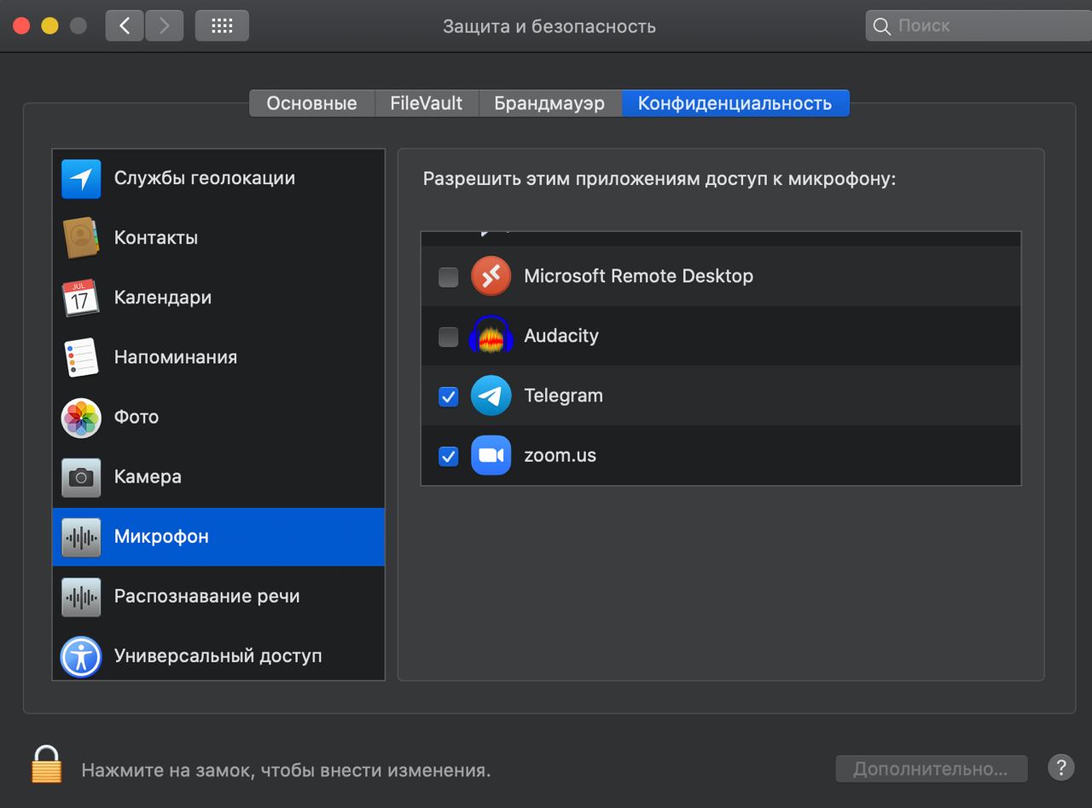
Task: Click the Audacity headphones icon
Action: 491,336
